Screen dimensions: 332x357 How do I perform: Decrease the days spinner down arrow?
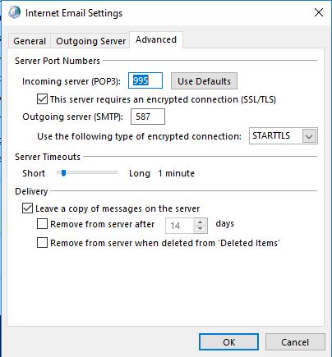201,229
